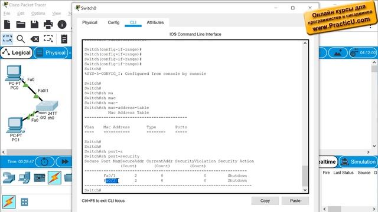This screenshot has width=378, height=212.
Task: Open the File menu
Action: (7, 13)
